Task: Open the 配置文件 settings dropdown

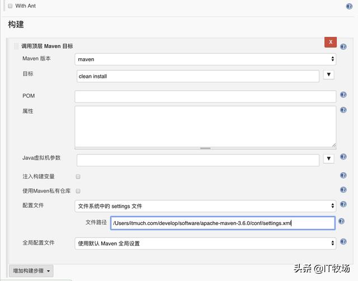Action: (x=205, y=206)
